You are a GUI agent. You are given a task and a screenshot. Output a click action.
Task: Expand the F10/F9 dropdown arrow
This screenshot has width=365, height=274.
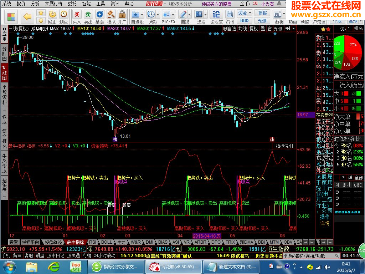coord(173,15)
